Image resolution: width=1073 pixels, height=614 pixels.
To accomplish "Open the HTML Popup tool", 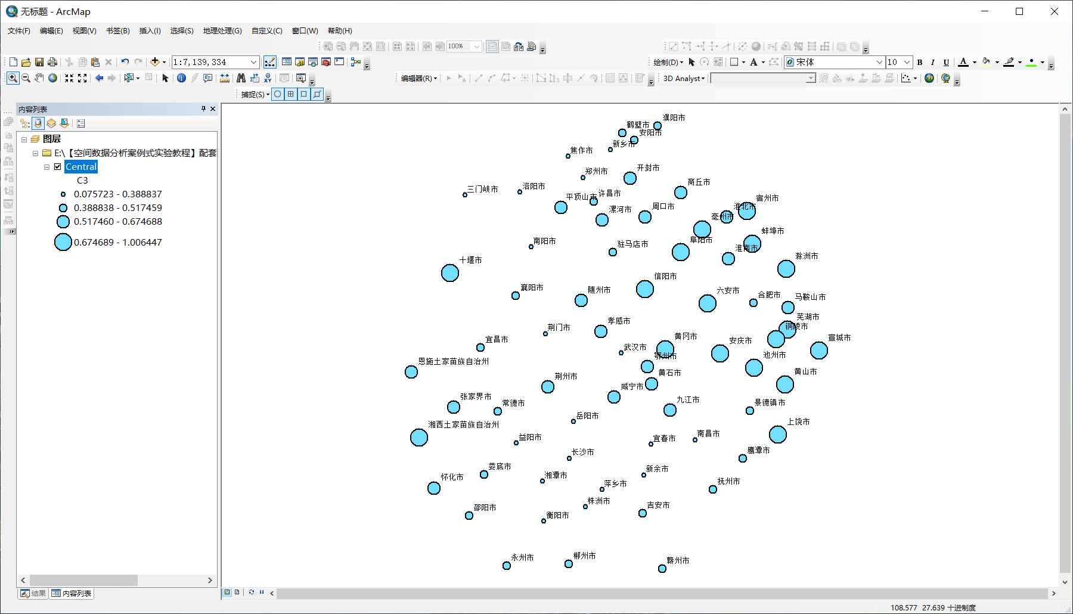I will click(207, 78).
